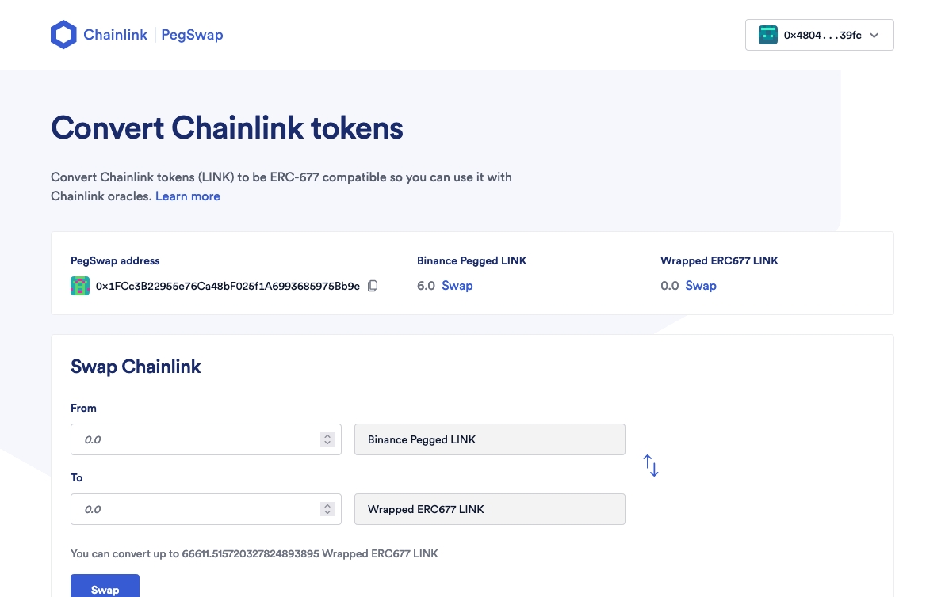Click the Learn more link
Image resolution: width=945 pixels, height=597 pixels.
click(x=188, y=196)
